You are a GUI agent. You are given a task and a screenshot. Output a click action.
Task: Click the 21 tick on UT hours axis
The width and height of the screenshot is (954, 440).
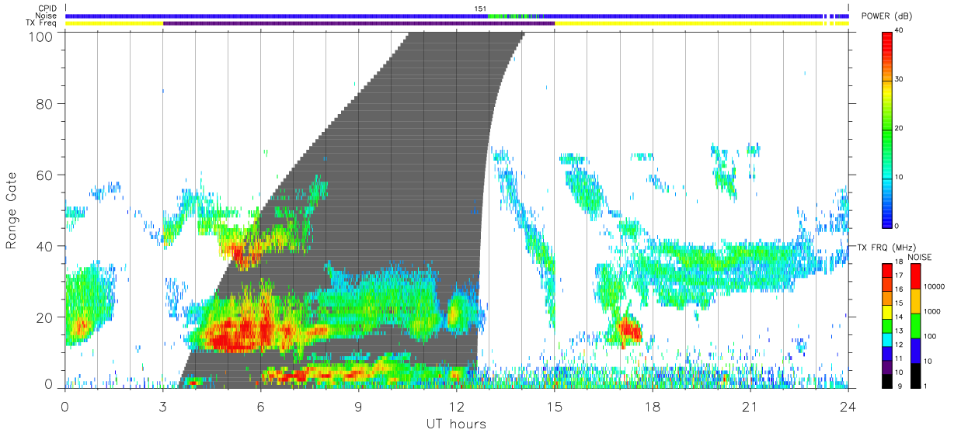[750, 407]
